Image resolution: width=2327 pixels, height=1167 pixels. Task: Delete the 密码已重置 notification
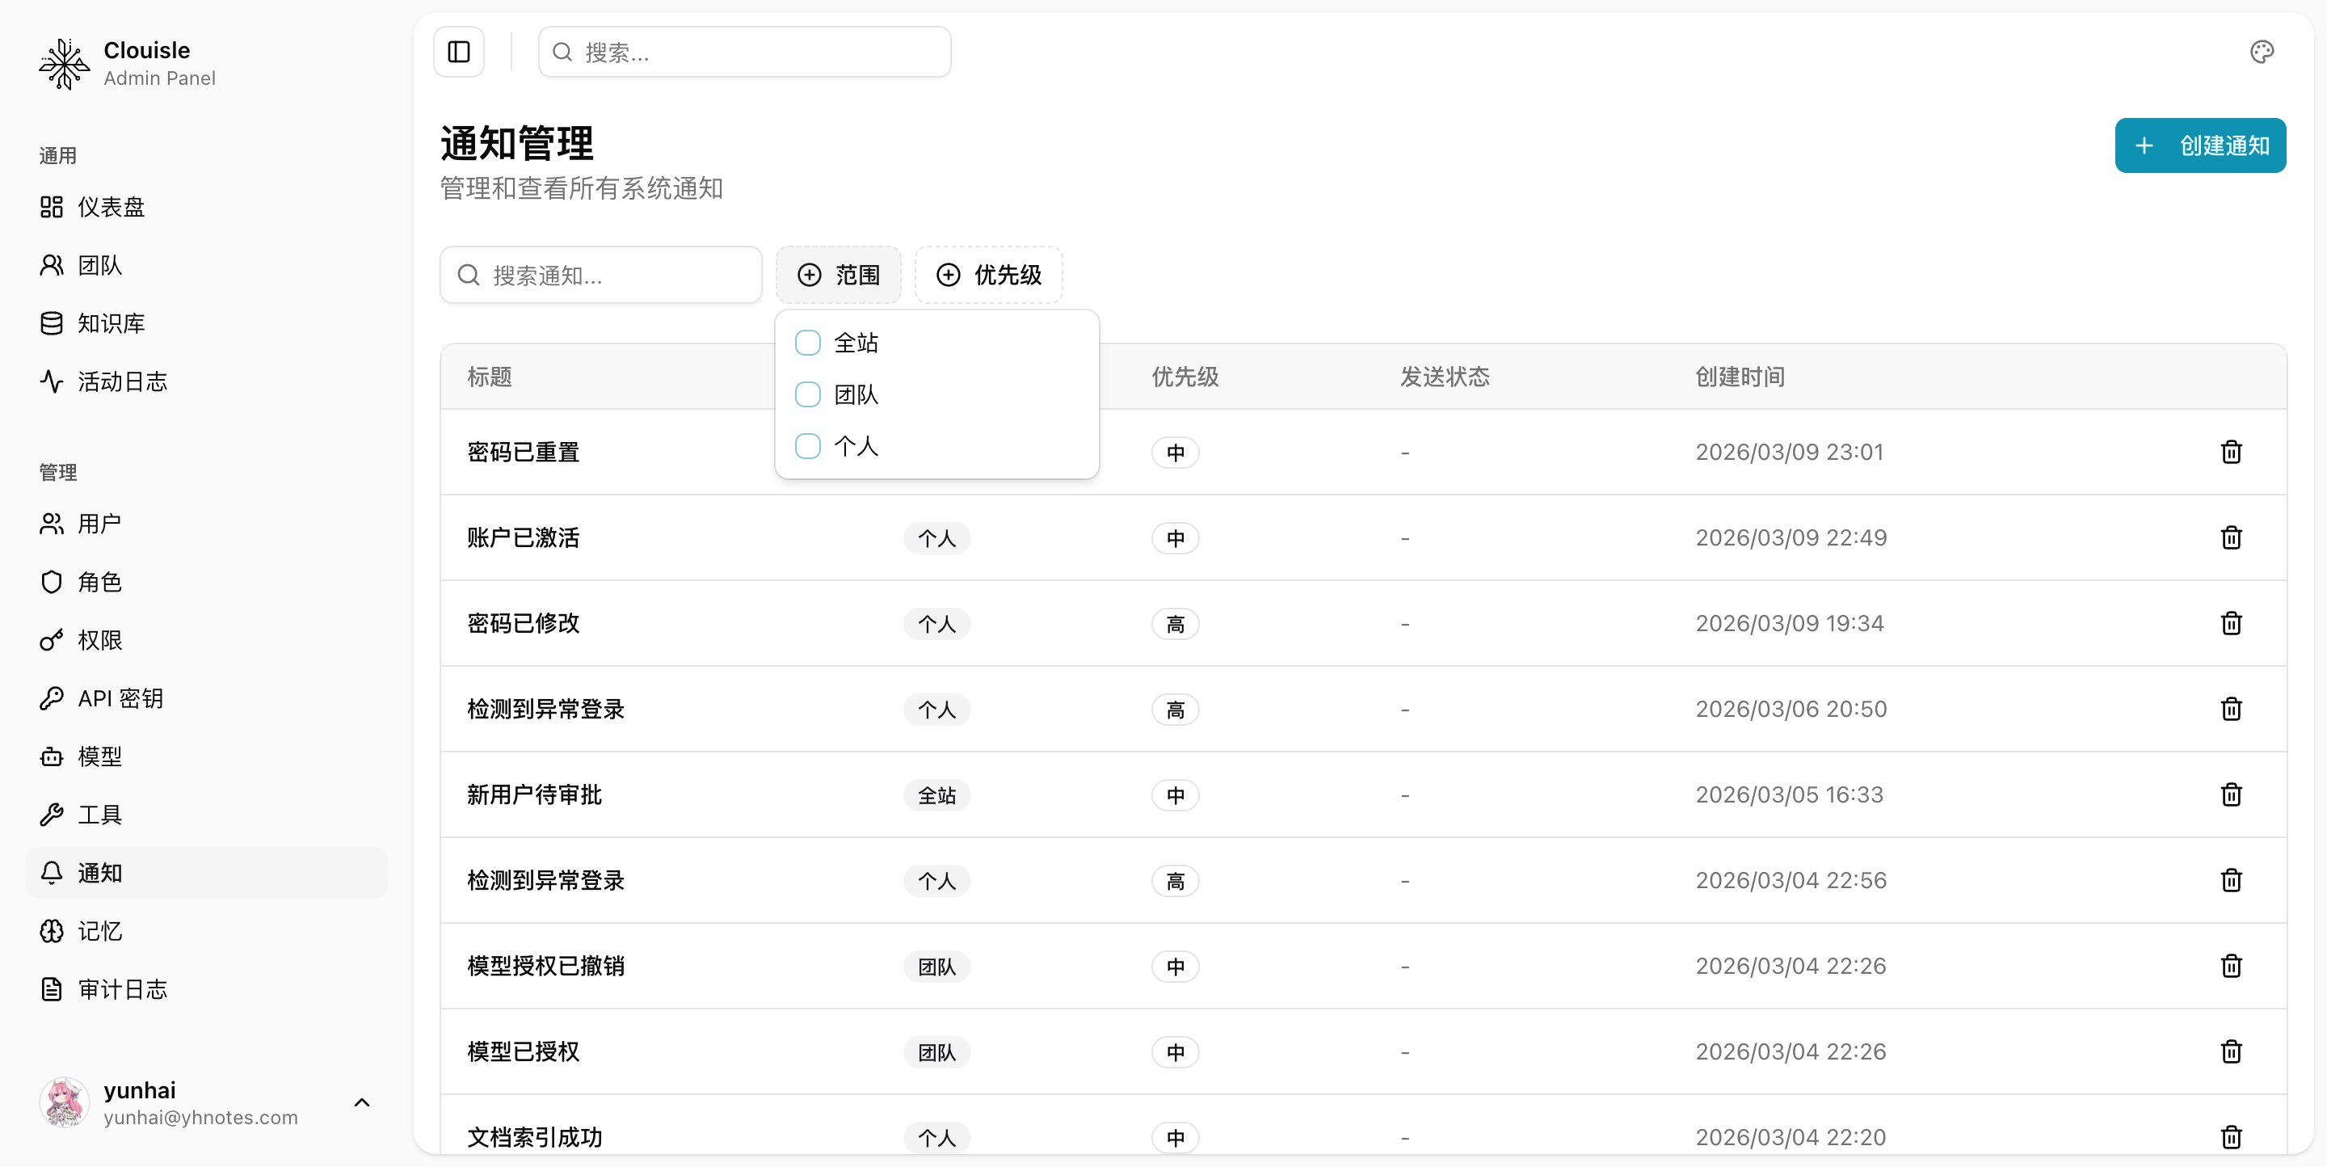click(2230, 452)
